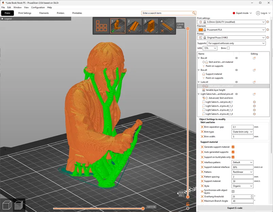Check Synchronize with object layers
The height and width of the screenshot is (212, 273).
coord(233,191)
